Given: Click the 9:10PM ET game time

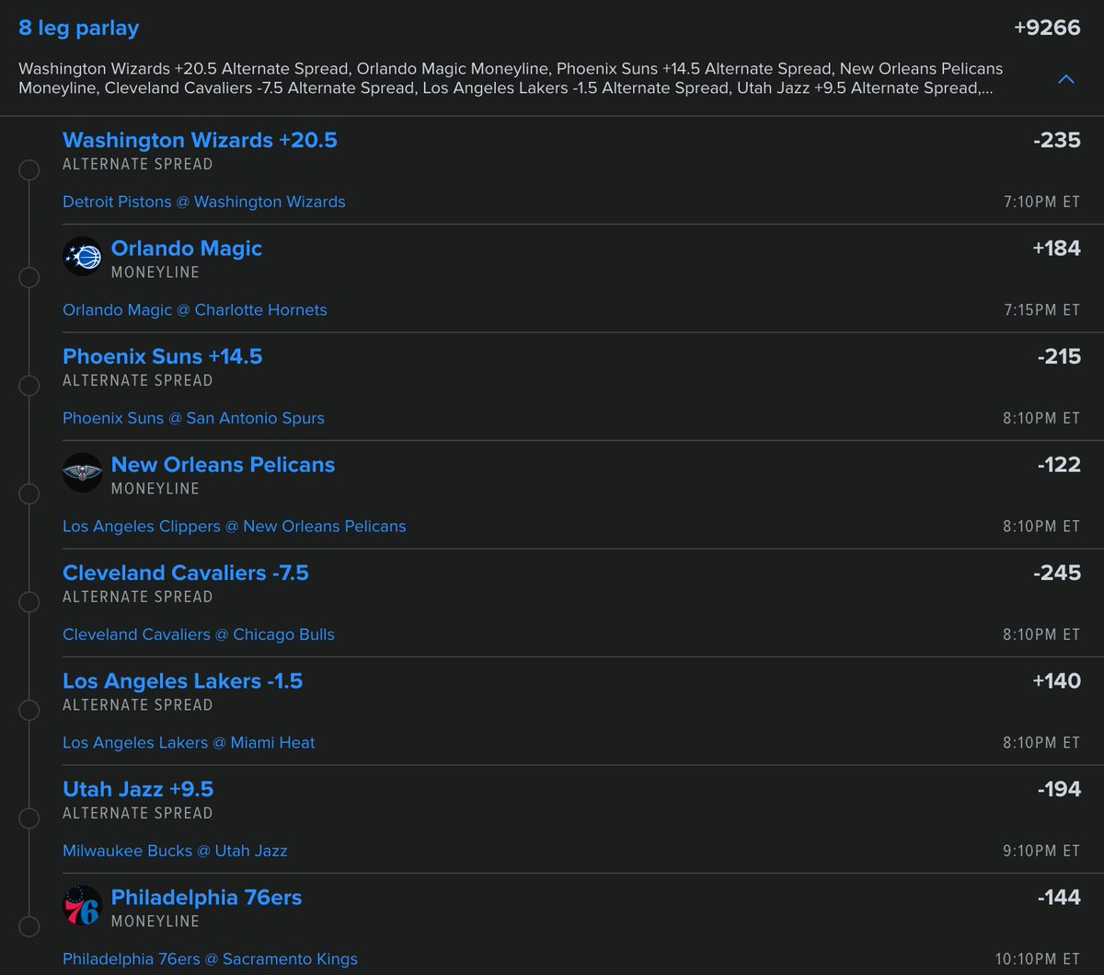Looking at the screenshot, I should tap(1042, 852).
